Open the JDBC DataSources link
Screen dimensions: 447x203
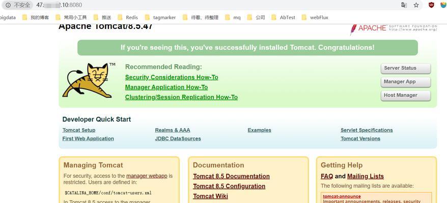pyautogui.click(x=178, y=139)
